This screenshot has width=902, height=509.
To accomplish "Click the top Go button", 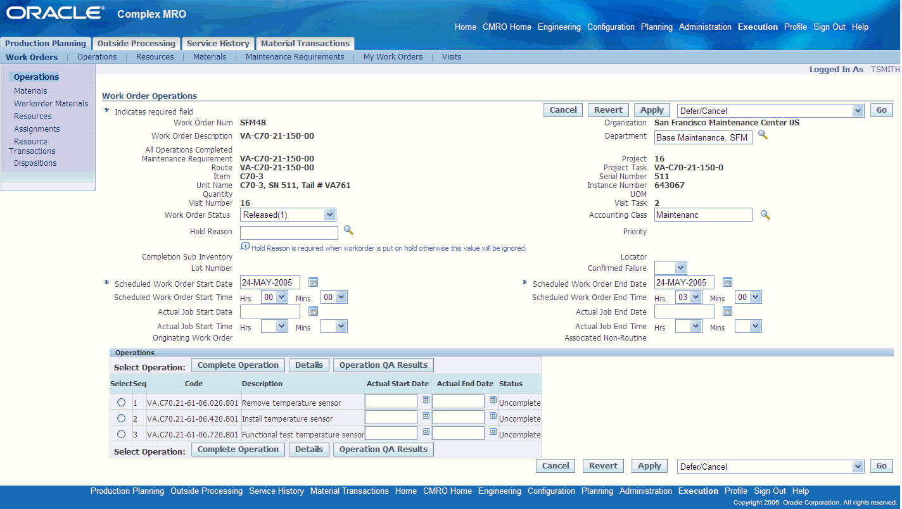I will [882, 110].
